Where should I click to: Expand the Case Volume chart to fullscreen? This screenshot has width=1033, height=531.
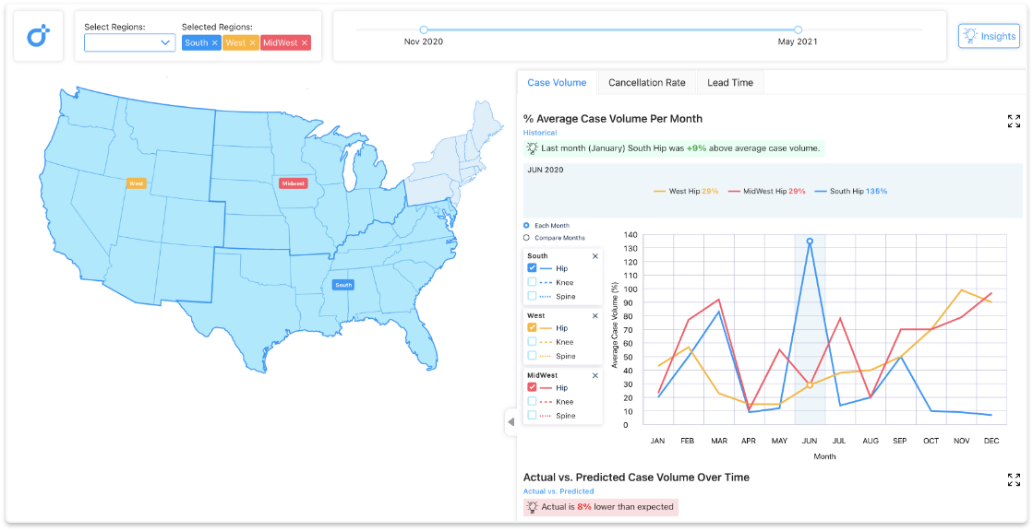[1013, 120]
